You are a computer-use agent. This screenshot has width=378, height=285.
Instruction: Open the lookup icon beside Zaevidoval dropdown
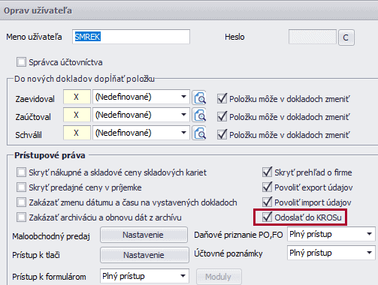click(199, 97)
